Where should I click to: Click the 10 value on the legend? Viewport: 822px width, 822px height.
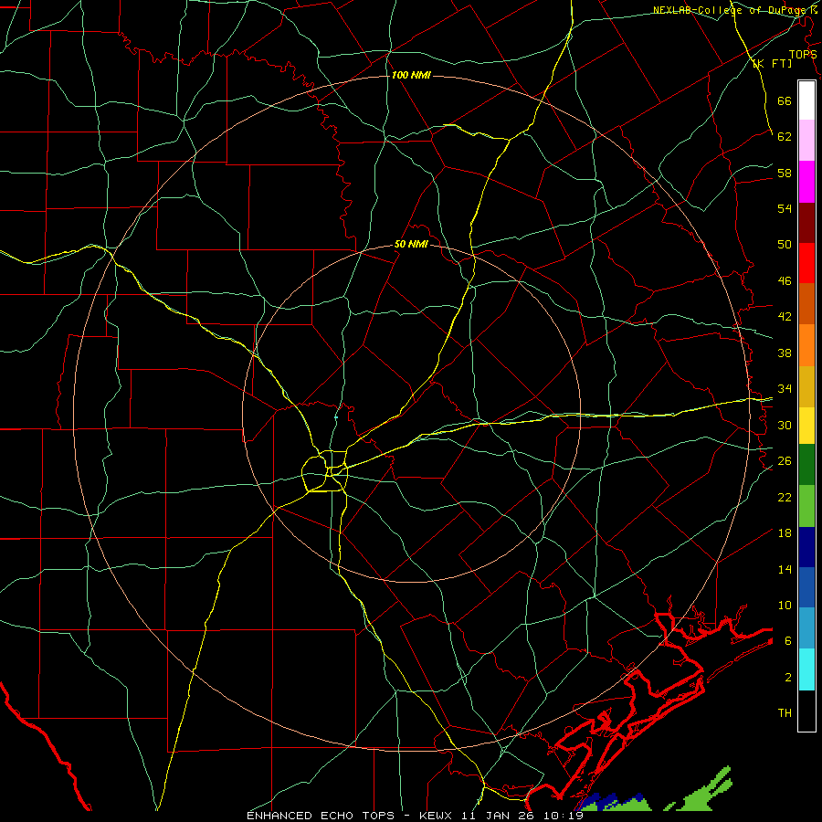785,605
